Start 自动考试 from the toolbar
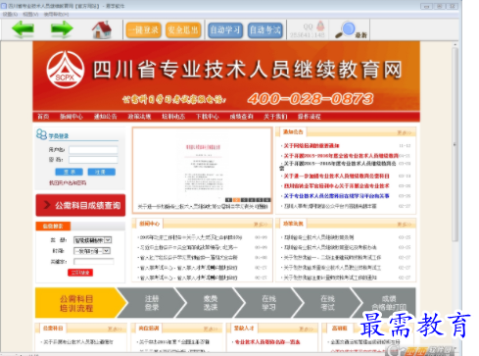The height and width of the screenshot is (356, 479). (x=265, y=30)
